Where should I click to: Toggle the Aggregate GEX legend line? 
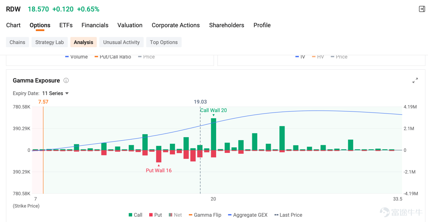248,215
